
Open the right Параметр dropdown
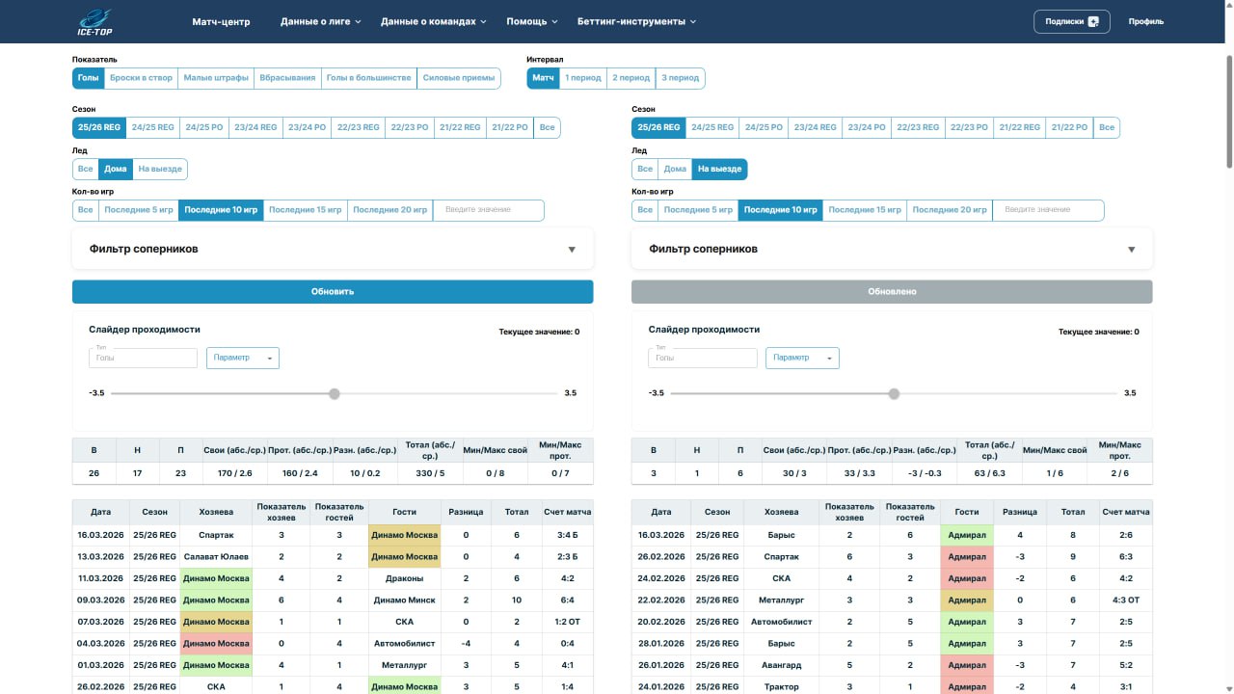pos(802,358)
